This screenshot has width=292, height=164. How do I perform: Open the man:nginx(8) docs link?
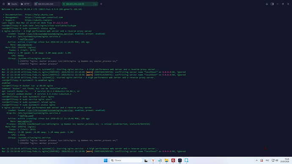click(x=25, y=45)
